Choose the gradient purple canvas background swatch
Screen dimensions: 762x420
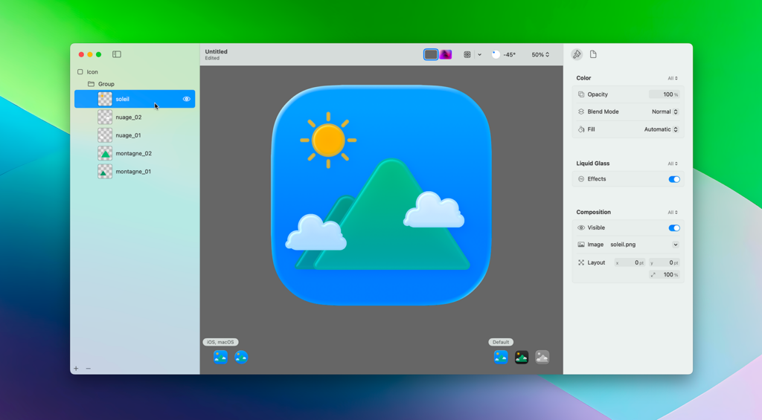446,54
